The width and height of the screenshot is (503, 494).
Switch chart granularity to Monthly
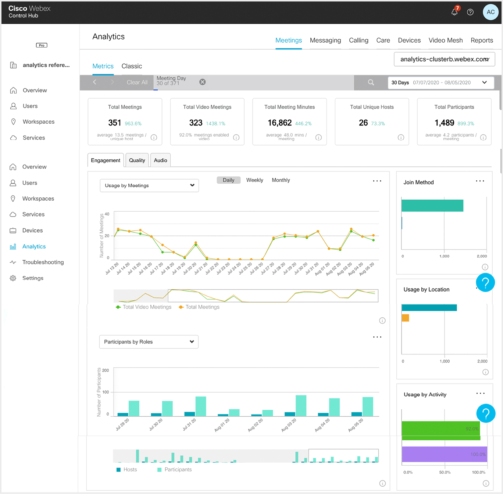tap(281, 180)
